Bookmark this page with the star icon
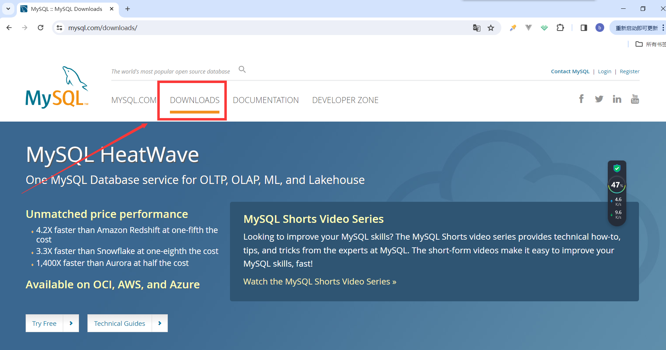The height and width of the screenshot is (350, 666). pyautogui.click(x=491, y=28)
